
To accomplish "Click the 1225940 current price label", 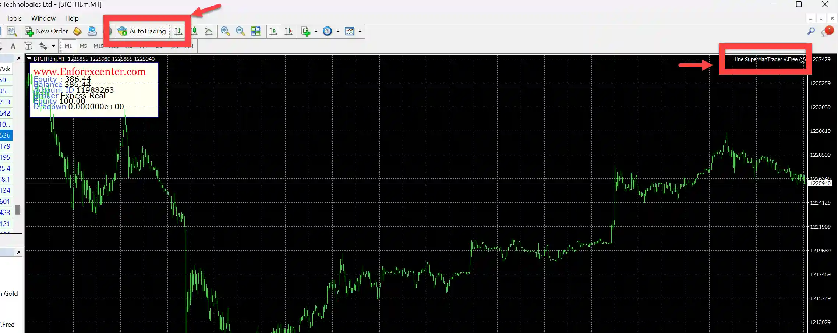I will [x=820, y=183].
